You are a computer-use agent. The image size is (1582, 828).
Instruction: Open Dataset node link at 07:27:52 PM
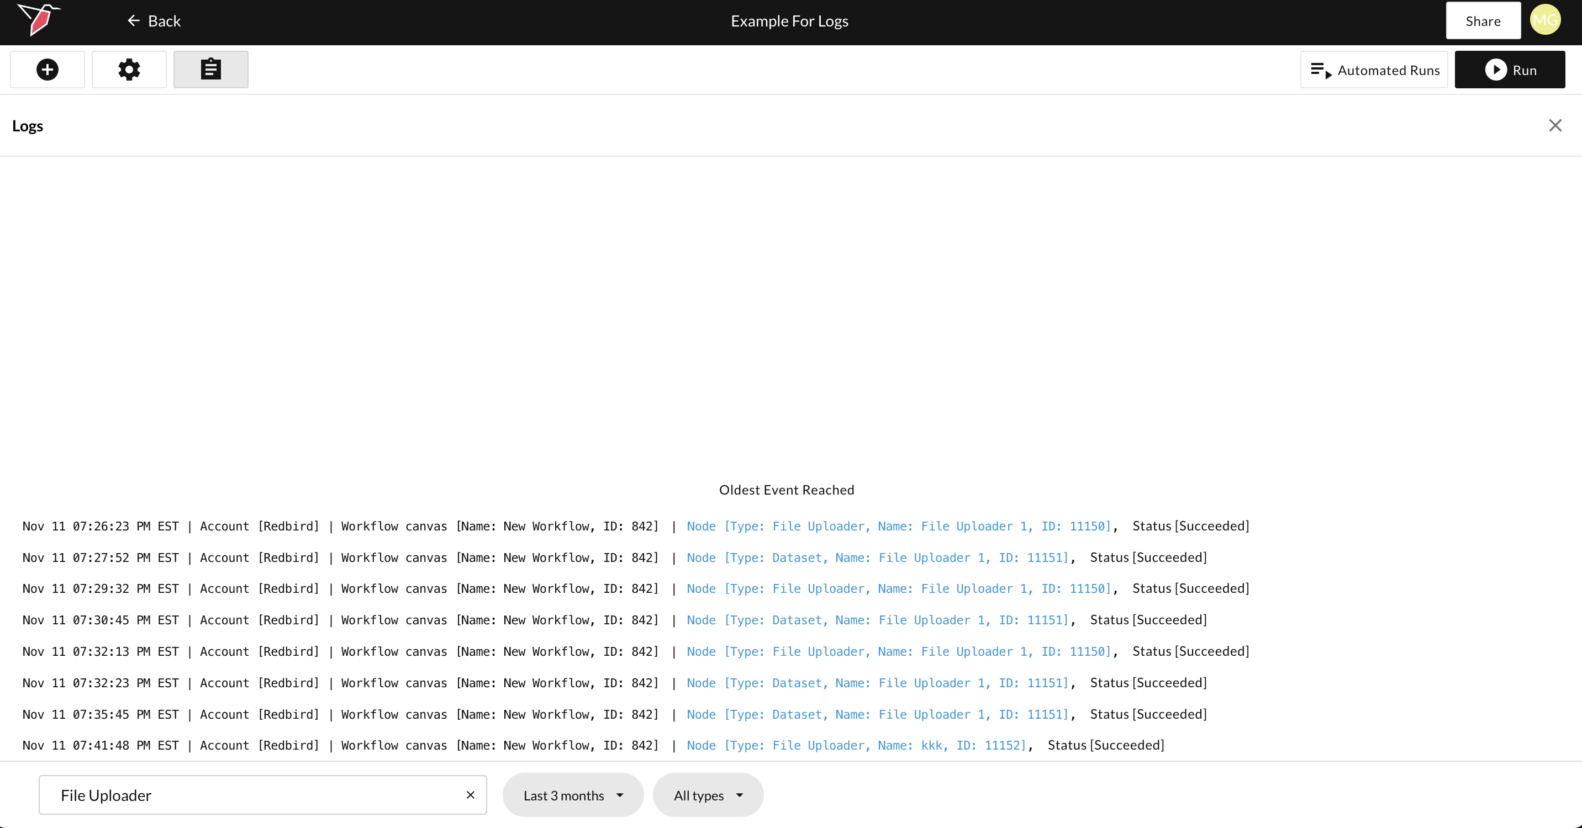pos(878,558)
